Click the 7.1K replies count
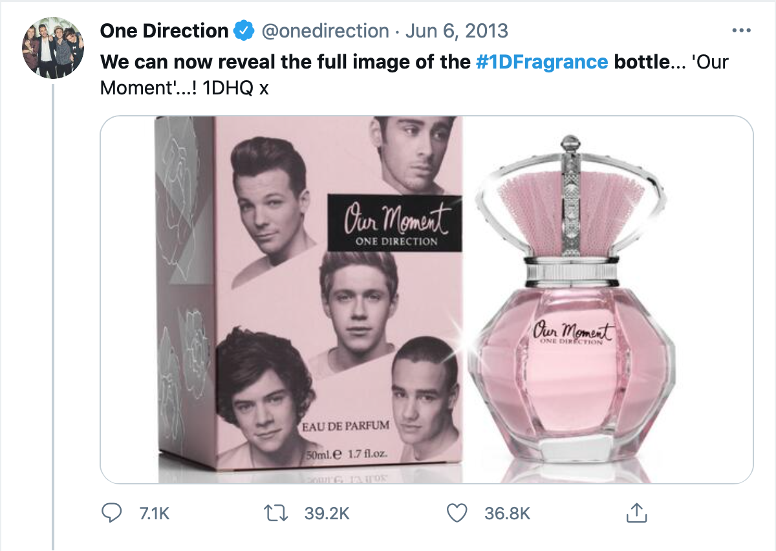The image size is (776, 551). point(155,514)
